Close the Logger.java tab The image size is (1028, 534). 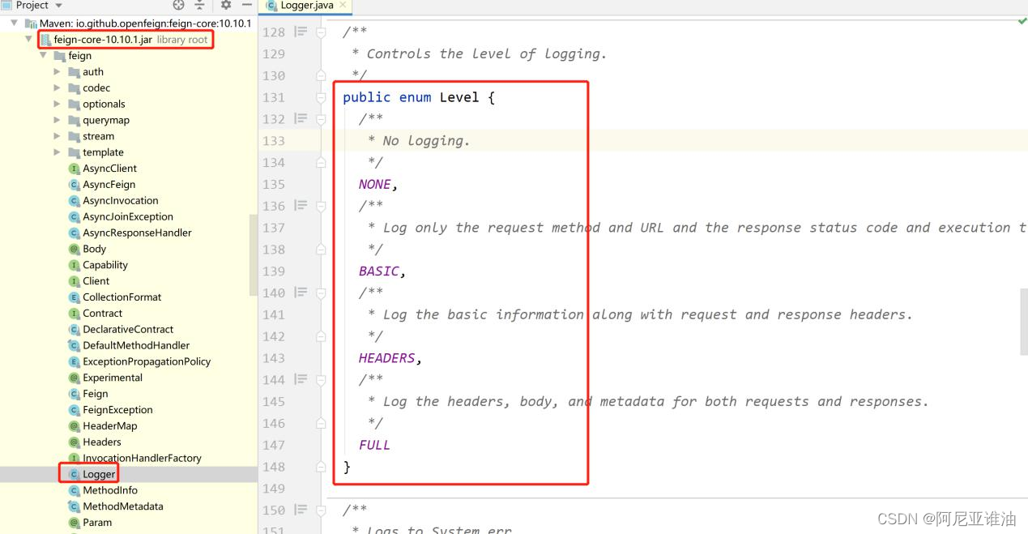[x=343, y=5]
